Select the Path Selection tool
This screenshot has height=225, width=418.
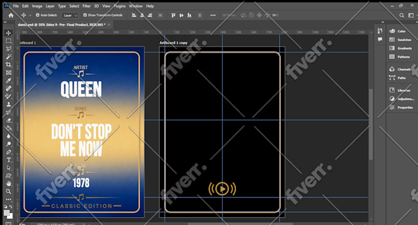[9, 168]
